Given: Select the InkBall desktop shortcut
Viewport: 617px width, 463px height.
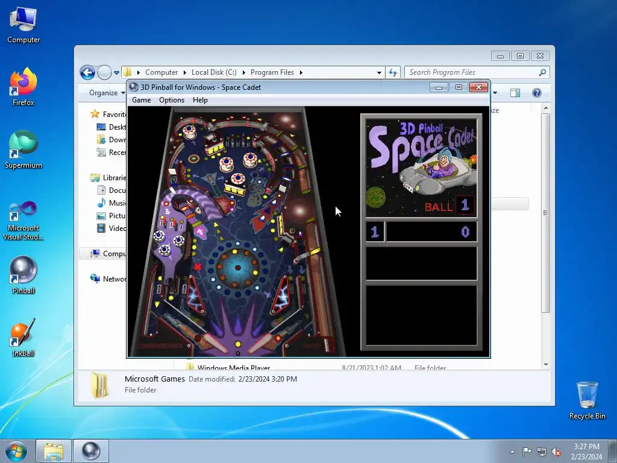Looking at the screenshot, I should pos(23,338).
